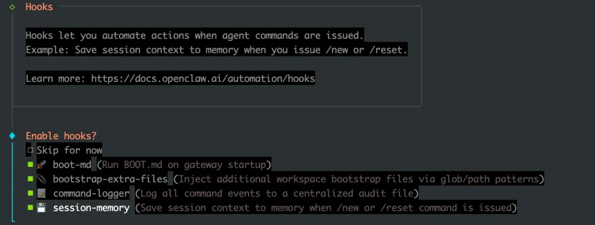Click the Enable hooks? prompt heading
The height and width of the screenshot is (225, 595).
[61, 136]
